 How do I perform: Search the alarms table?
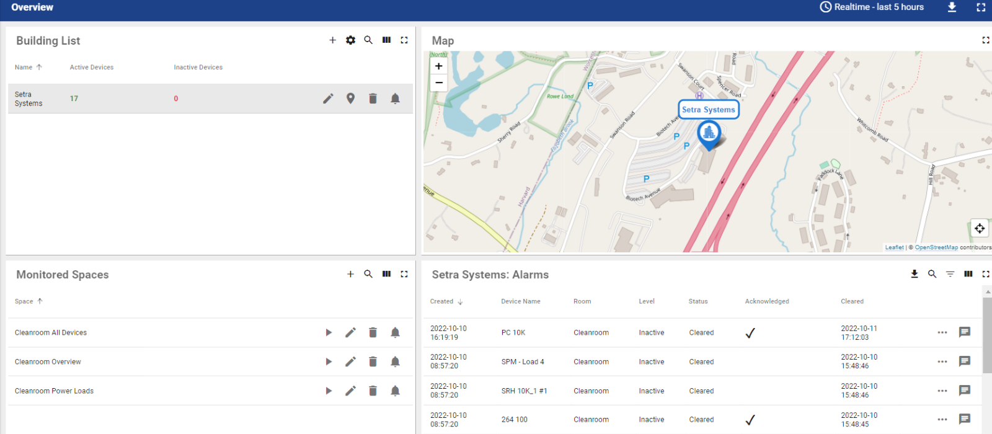coord(932,274)
